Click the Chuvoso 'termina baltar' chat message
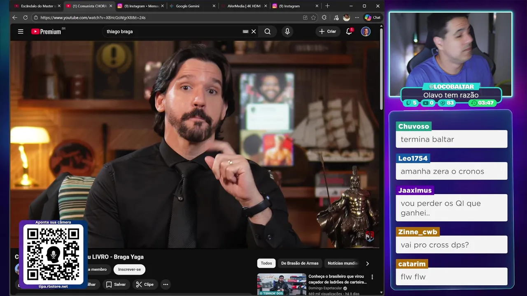This screenshot has width=527, height=296. tap(452, 139)
